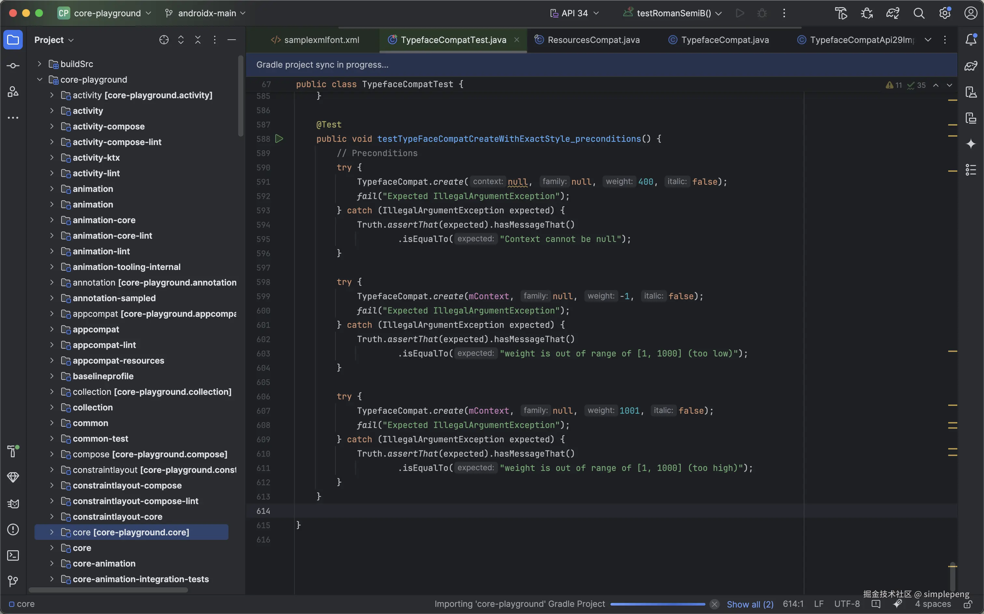Collapse all nodes in Project panel
This screenshot has height=614, width=984.
click(198, 40)
